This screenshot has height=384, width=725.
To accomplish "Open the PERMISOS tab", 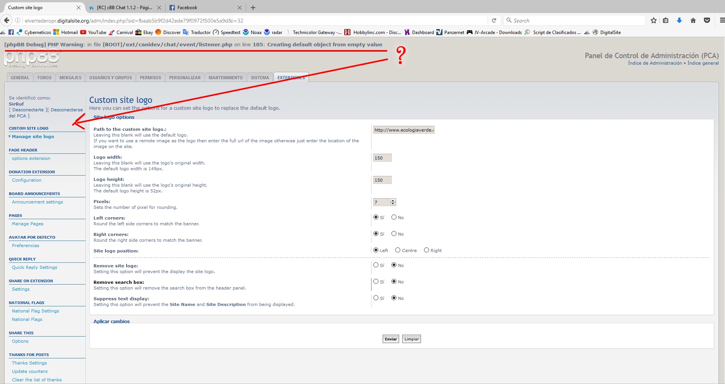I will [x=150, y=78].
